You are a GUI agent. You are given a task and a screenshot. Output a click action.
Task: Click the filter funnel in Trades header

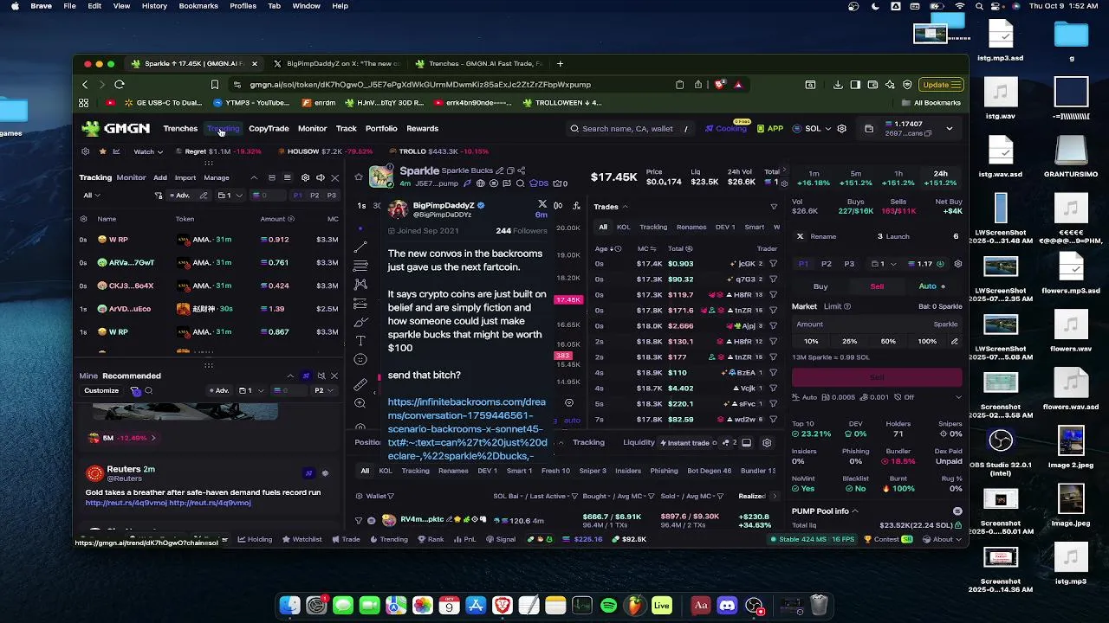click(774, 207)
